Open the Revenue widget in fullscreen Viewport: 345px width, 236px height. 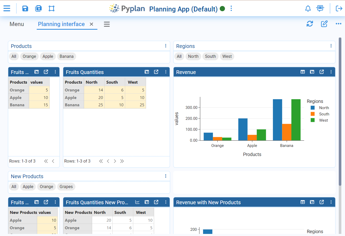pos(322,72)
